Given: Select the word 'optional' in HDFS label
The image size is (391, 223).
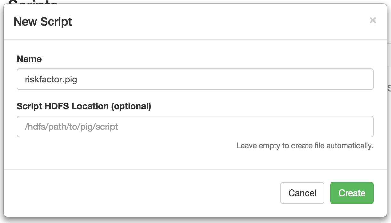Looking at the screenshot, I should [131, 106].
